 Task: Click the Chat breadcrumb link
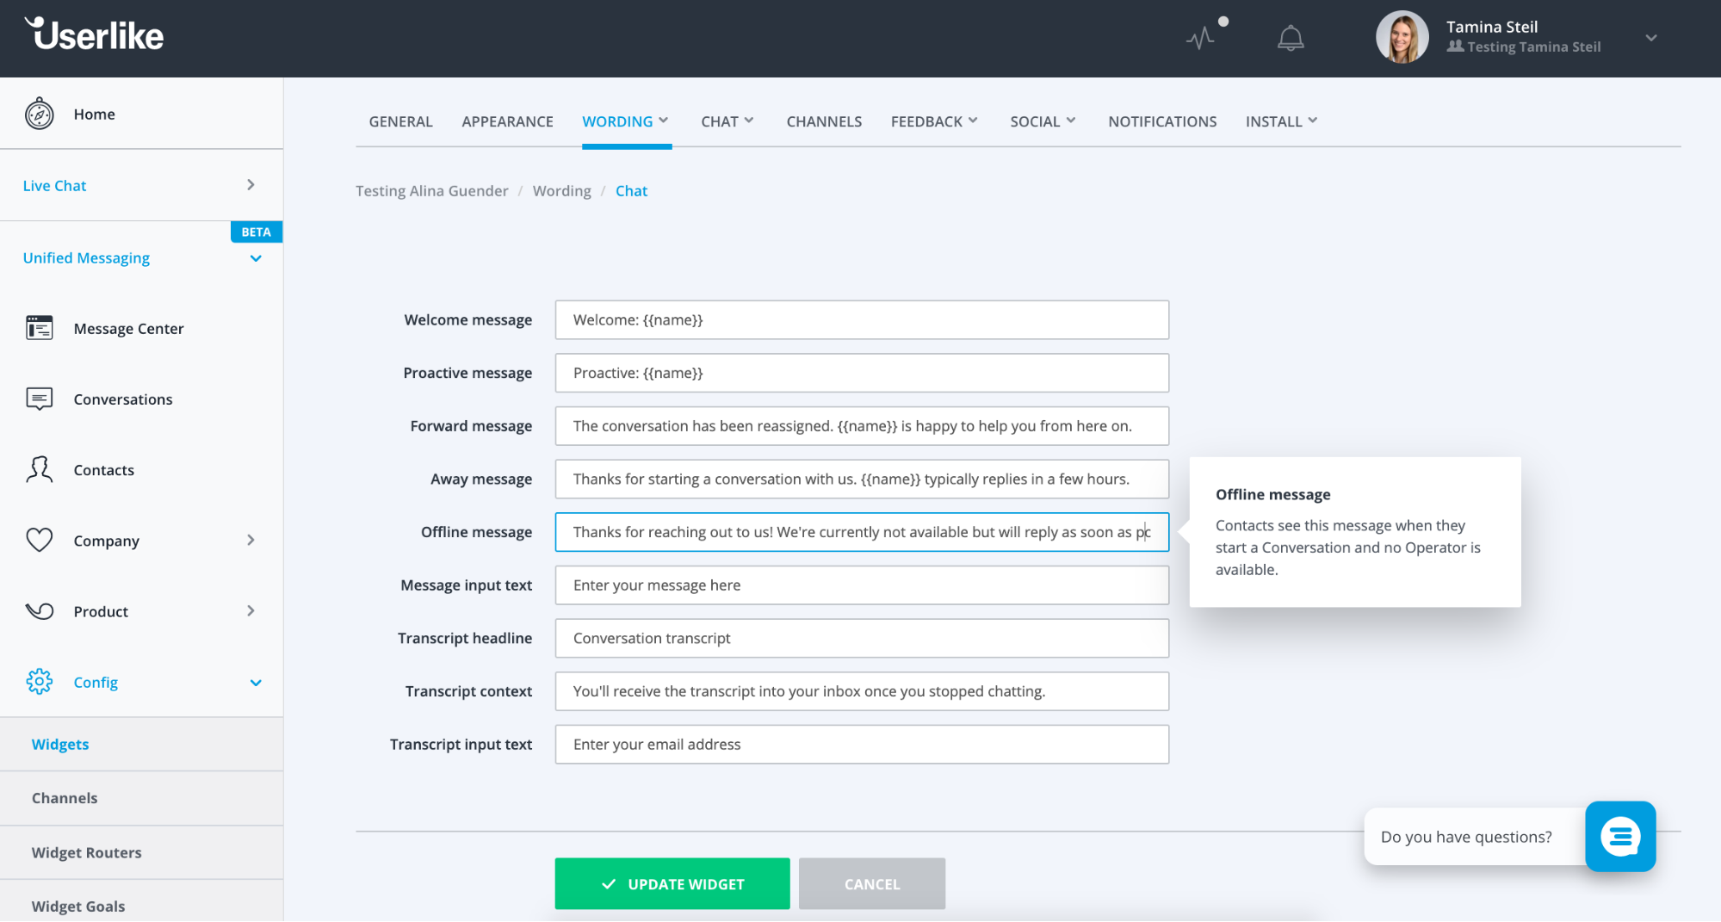pos(631,191)
